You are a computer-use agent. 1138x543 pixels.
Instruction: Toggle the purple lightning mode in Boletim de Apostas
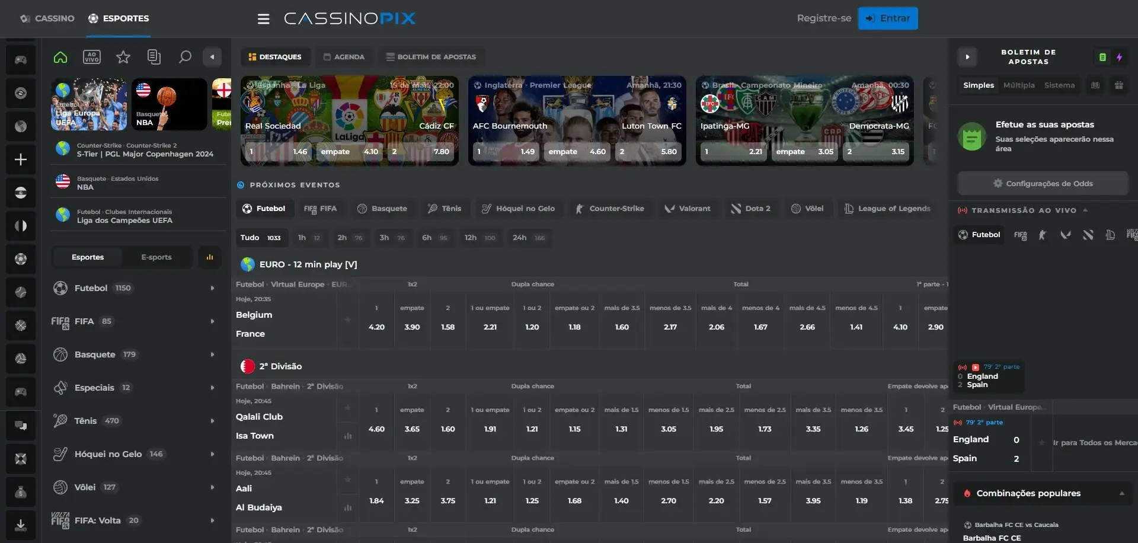click(1120, 57)
